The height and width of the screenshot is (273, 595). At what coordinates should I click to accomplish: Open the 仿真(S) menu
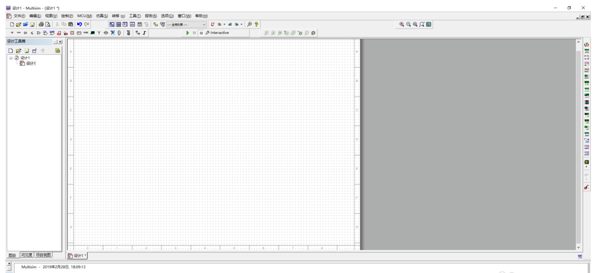[x=102, y=16]
